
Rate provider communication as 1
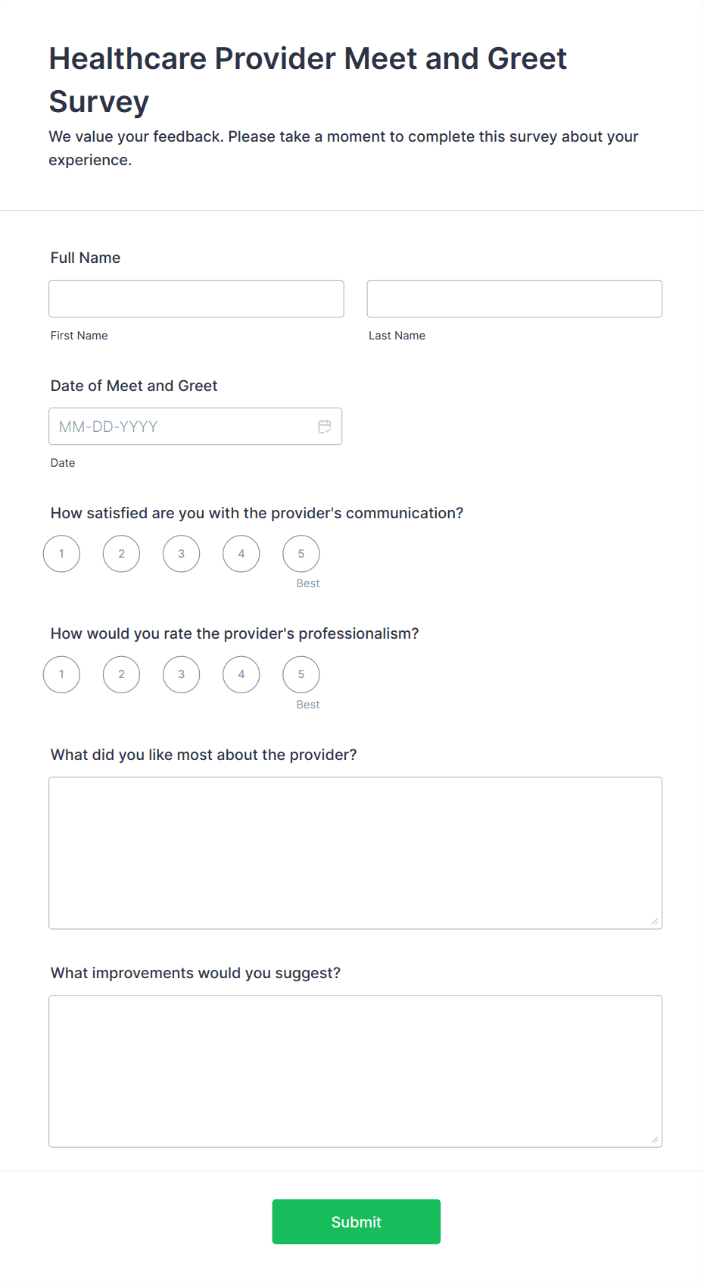61,554
